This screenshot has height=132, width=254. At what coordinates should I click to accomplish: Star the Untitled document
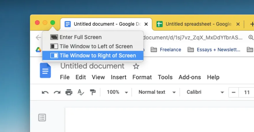(x=136, y=66)
